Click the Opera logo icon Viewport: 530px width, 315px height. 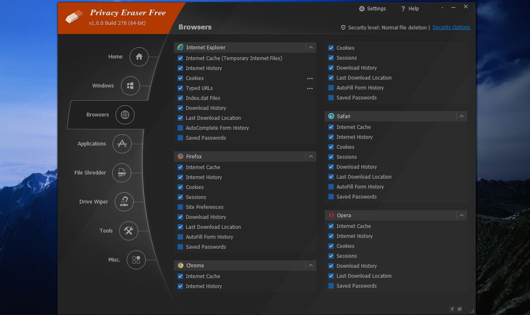point(331,215)
